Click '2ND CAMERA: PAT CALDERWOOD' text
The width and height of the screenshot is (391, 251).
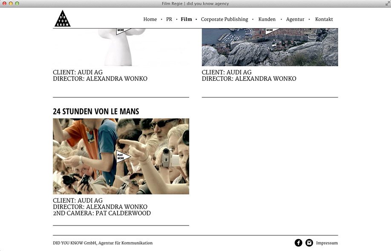pos(102,213)
